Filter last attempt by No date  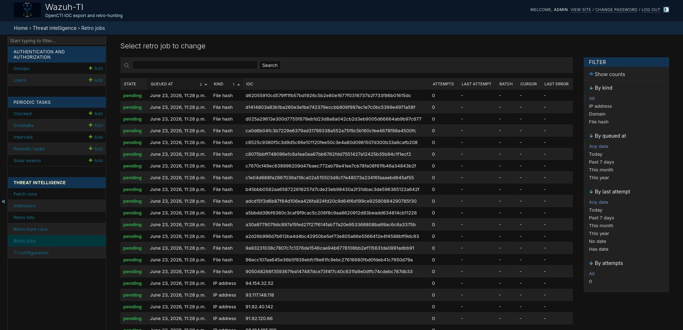598,241
